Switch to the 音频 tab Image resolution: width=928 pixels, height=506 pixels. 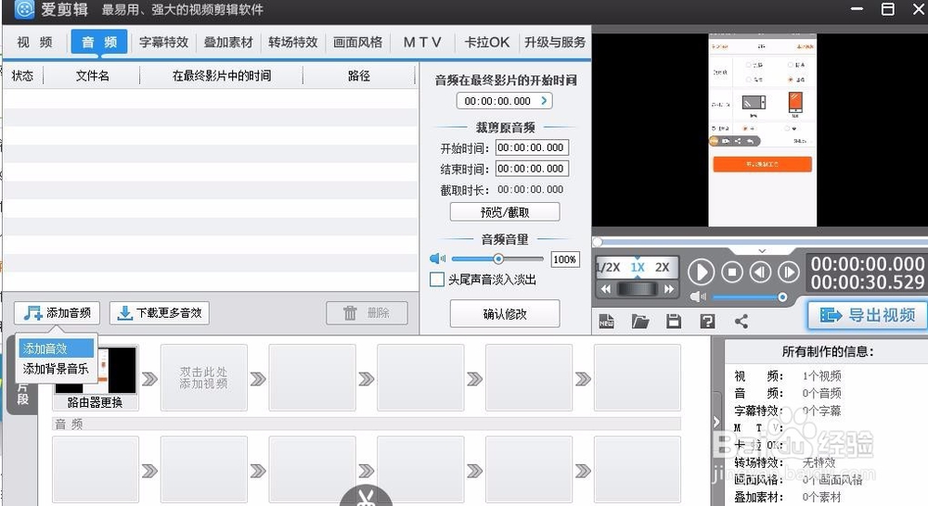(x=99, y=42)
